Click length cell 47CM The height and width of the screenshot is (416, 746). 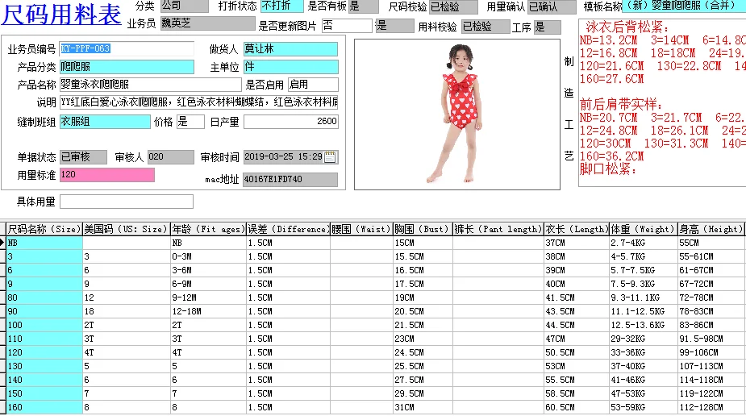point(577,339)
